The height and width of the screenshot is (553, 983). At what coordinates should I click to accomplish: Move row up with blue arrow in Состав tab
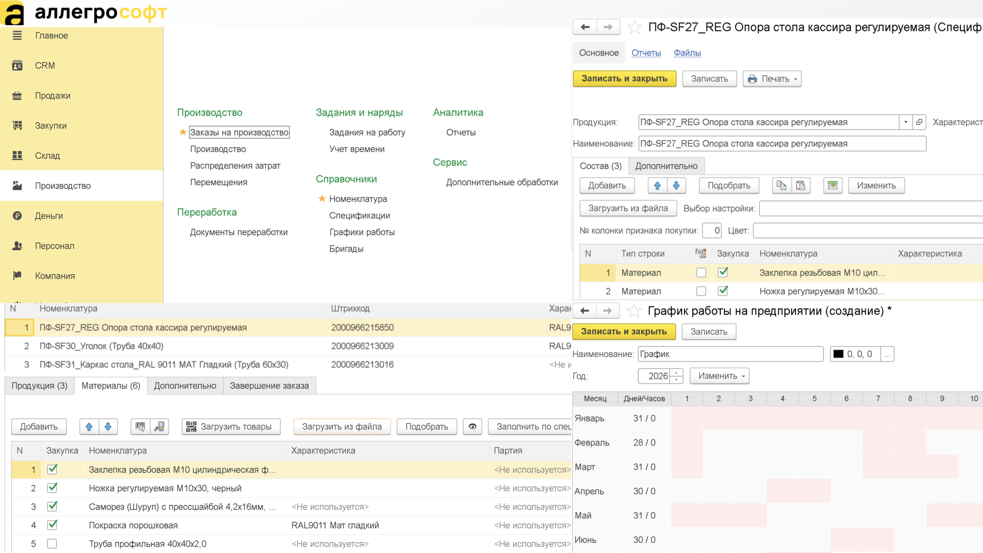(x=657, y=185)
